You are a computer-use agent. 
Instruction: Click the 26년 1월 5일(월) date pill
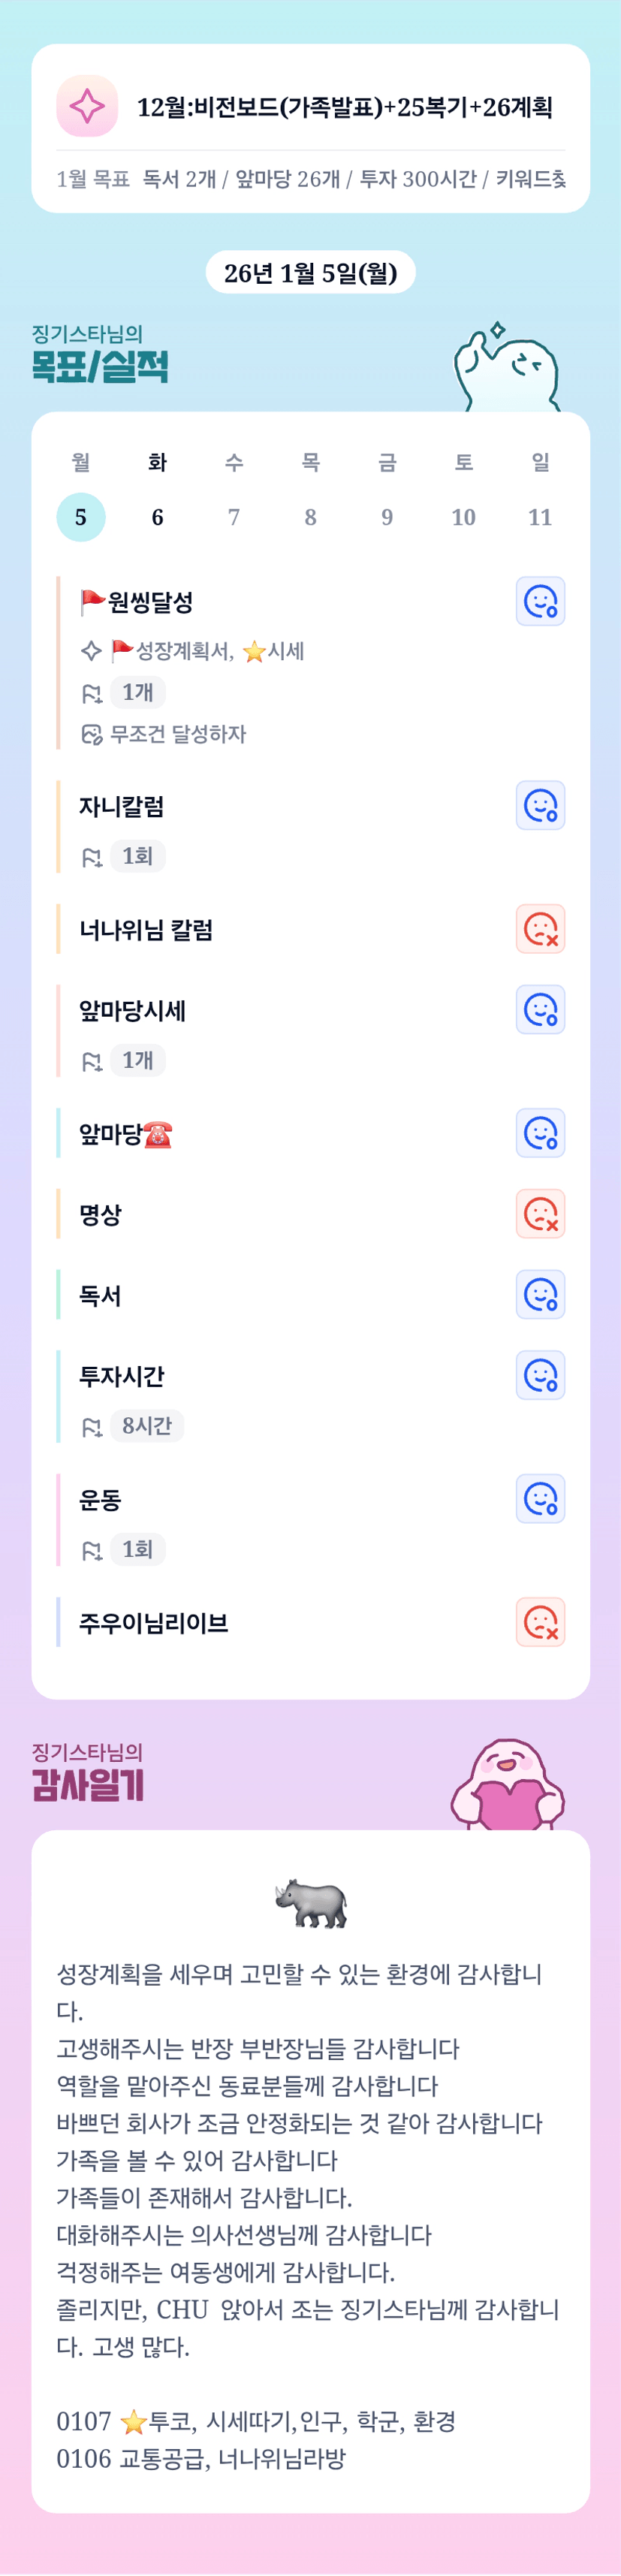coord(310,273)
